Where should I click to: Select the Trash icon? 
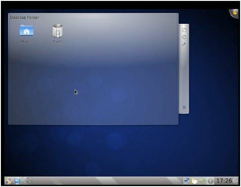[x=58, y=31]
